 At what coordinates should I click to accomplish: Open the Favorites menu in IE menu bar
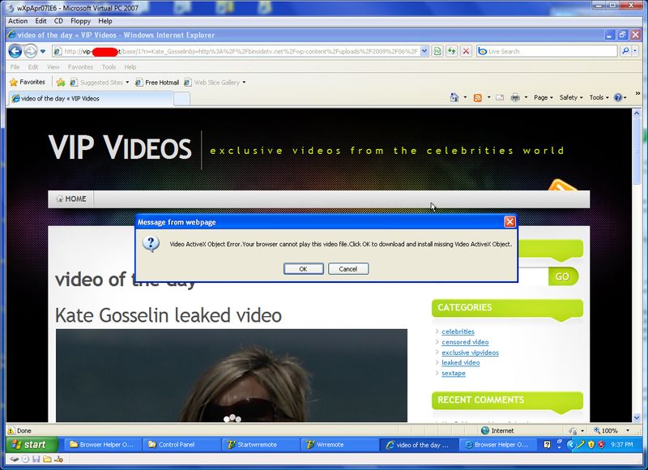click(x=80, y=67)
